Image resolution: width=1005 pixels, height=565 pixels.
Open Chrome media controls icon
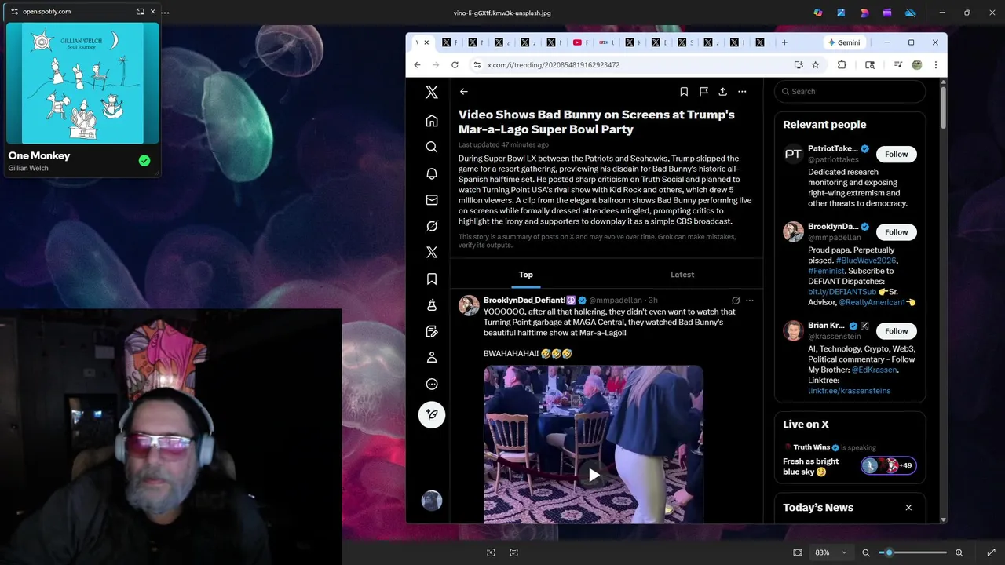pos(897,65)
